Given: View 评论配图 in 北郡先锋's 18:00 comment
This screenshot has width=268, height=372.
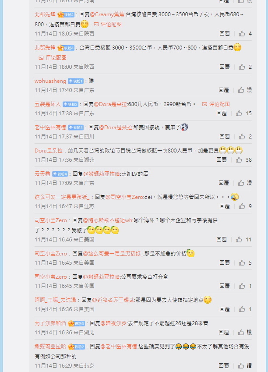Looking at the screenshot, I should click(53, 57).
